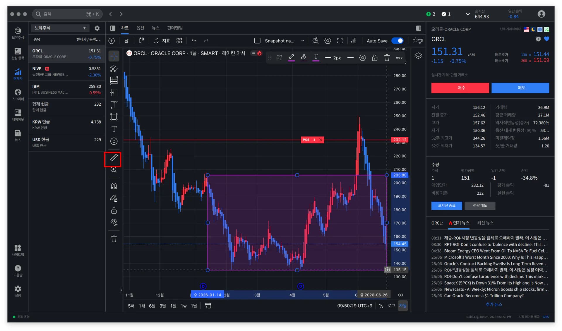The image size is (562, 331).
Task: Open the chart layout grid selector
Action: [x=179, y=41]
